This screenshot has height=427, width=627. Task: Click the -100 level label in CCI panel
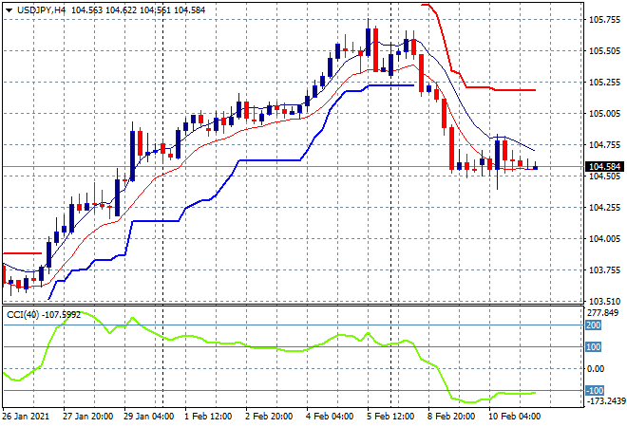click(595, 390)
